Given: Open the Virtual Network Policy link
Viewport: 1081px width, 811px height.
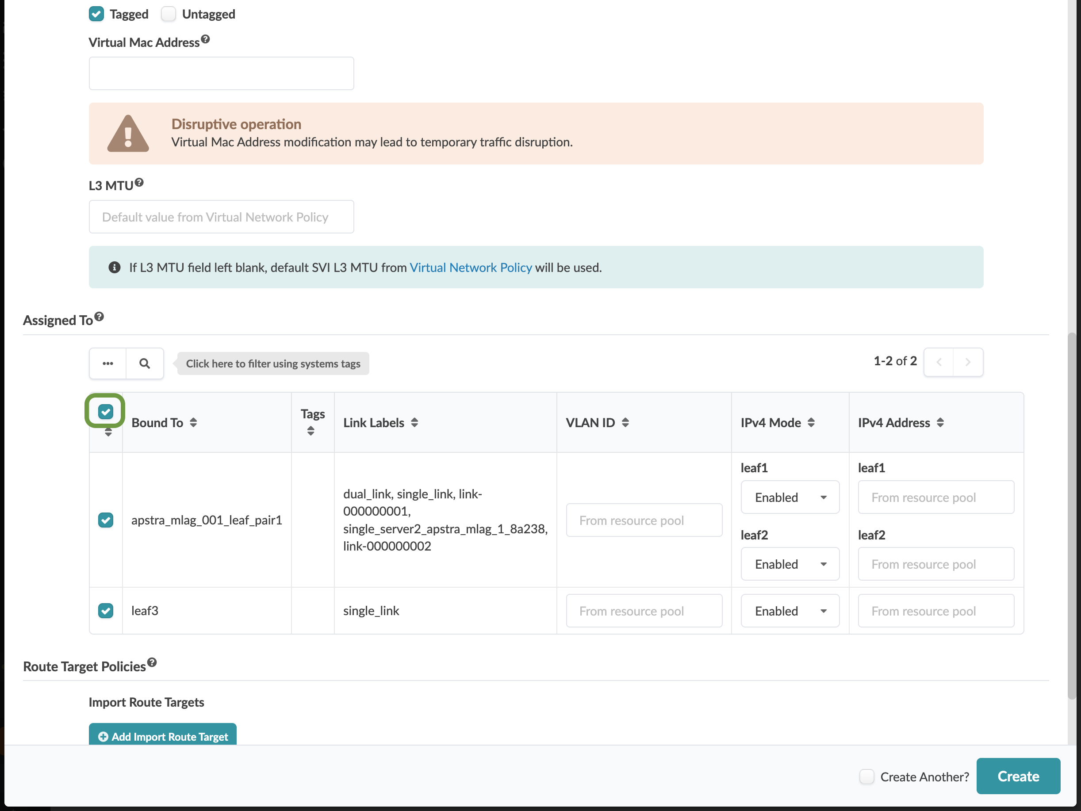Looking at the screenshot, I should (x=471, y=268).
